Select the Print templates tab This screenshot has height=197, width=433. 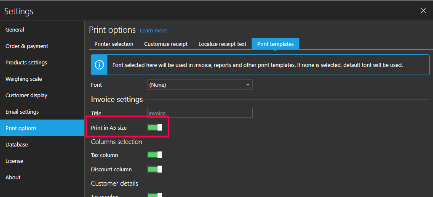pyautogui.click(x=275, y=44)
